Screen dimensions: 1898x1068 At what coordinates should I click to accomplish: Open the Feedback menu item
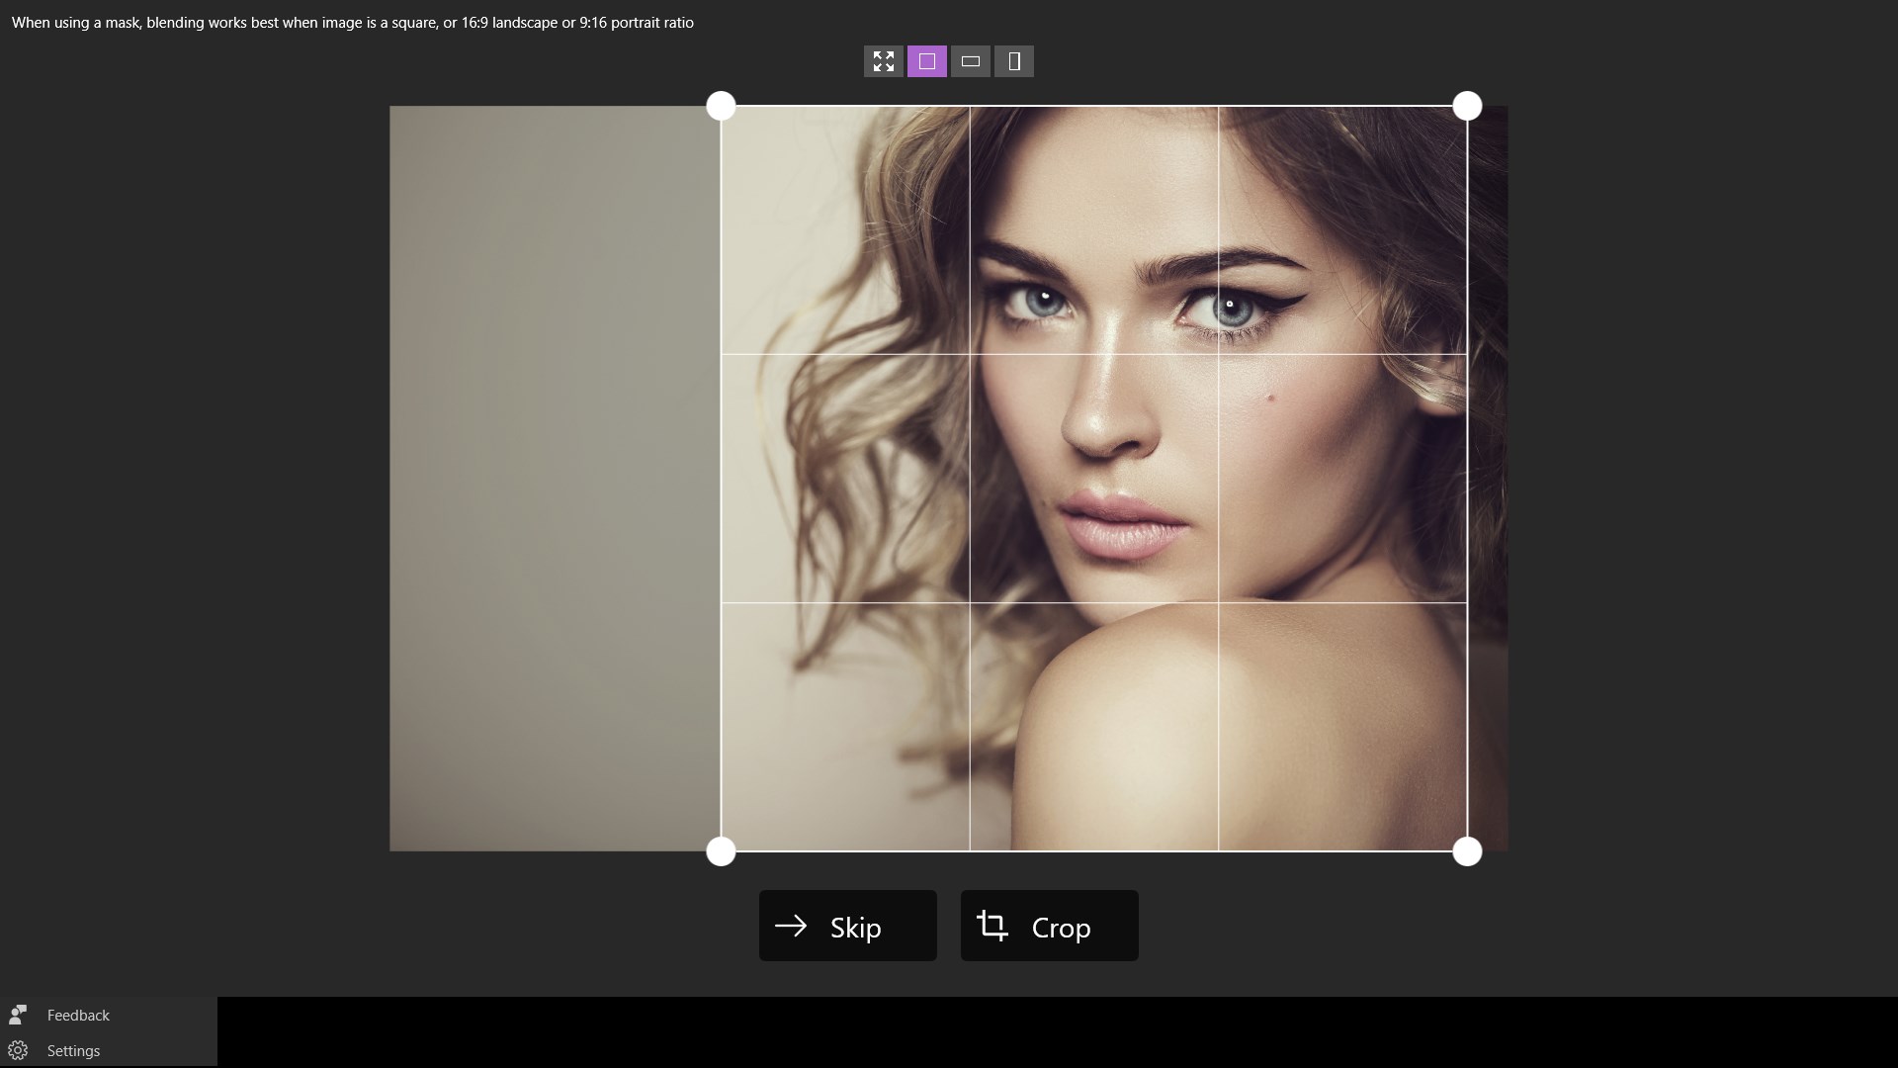[x=78, y=1015]
